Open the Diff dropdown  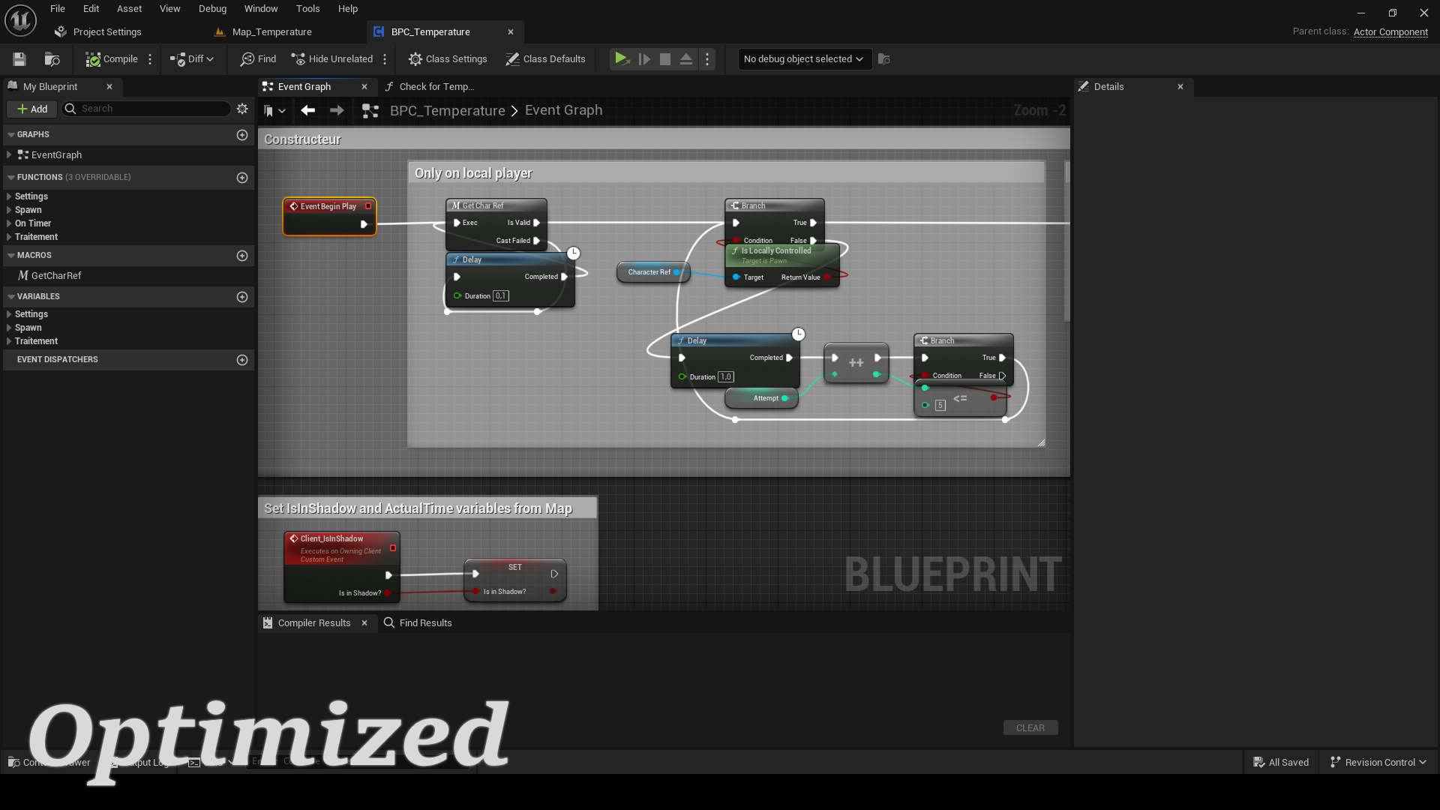(x=193, y=59)
